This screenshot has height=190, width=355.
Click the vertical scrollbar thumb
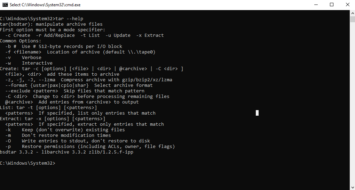(352, 19)
